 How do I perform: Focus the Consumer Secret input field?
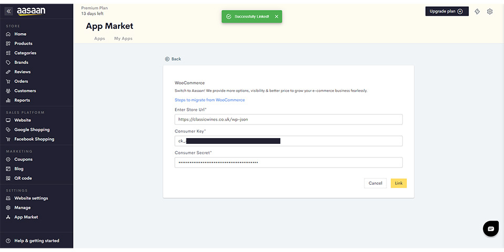[x=288, y=162]
